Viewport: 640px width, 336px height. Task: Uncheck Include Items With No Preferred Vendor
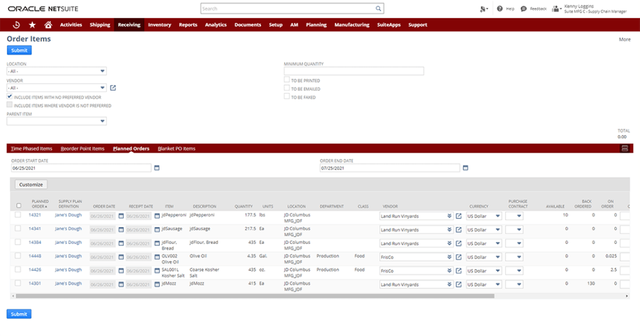tap(10, 97)
